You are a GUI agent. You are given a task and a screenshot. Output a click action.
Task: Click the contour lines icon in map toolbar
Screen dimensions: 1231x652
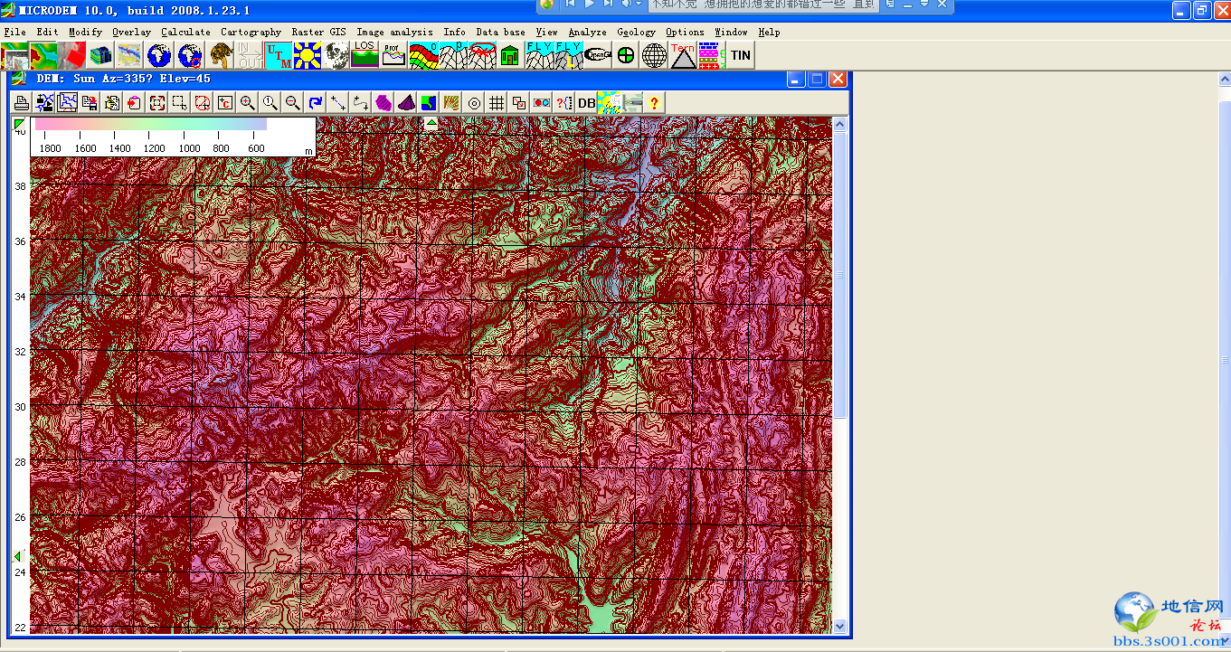[x=451, y=102]
